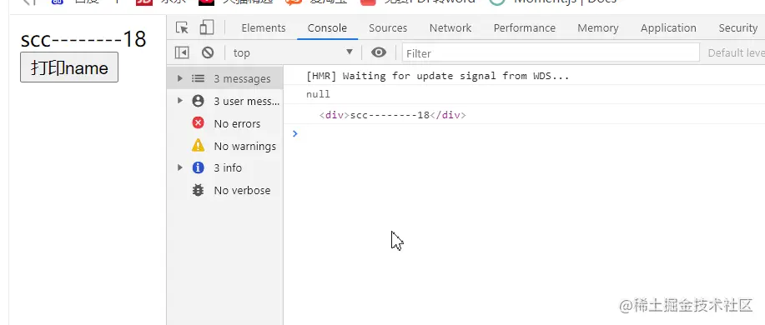Open live expression via eye icon
The image size is (765, 325).
coord(379,52)
